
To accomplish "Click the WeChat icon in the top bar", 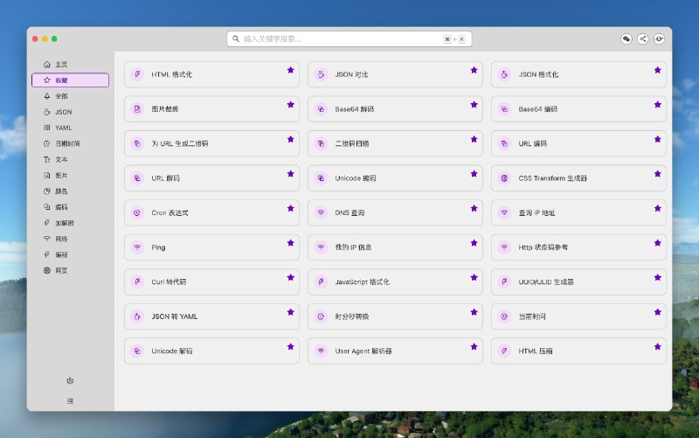I will (x=626, y=39).
